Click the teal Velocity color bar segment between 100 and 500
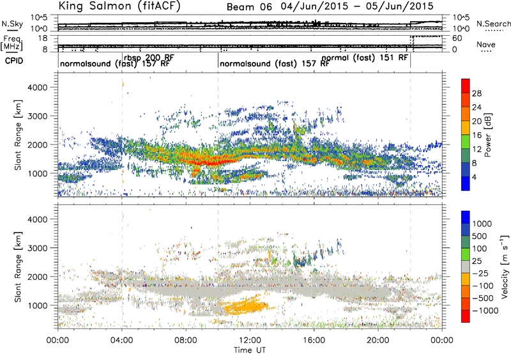This screenshot has height=354, width=511. pyautogui.click(x=466, y=242)
